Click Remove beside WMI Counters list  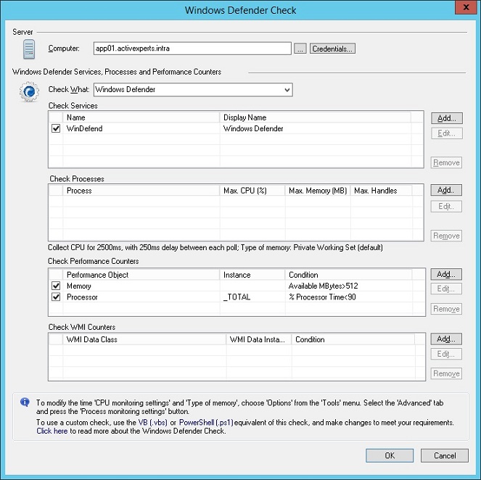click(x=446, y=373)
